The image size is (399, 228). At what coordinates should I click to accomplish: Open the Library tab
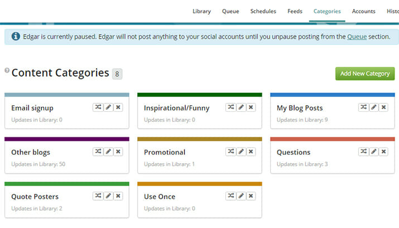[x=201, y=11]
